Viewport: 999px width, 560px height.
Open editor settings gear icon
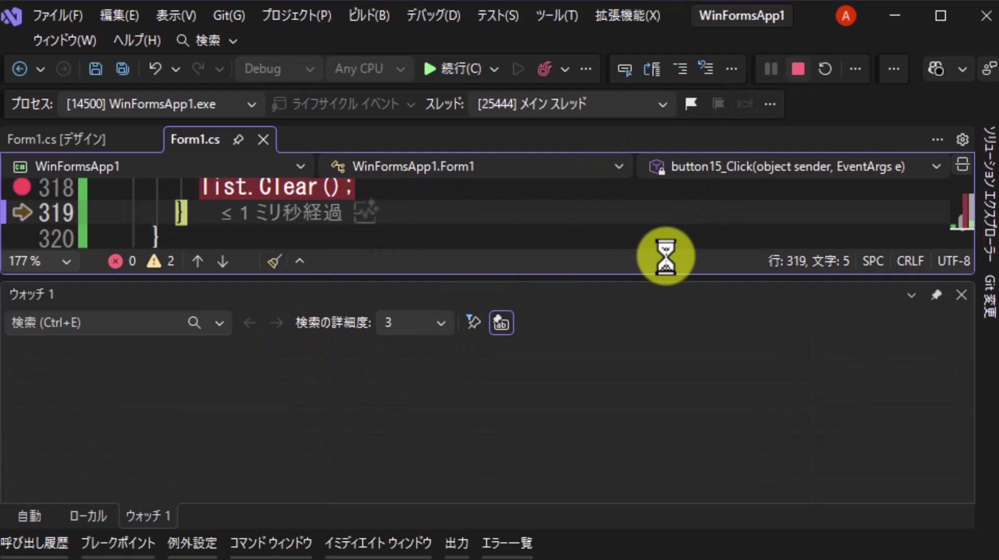pyautogui.click(x=963, y=139)
